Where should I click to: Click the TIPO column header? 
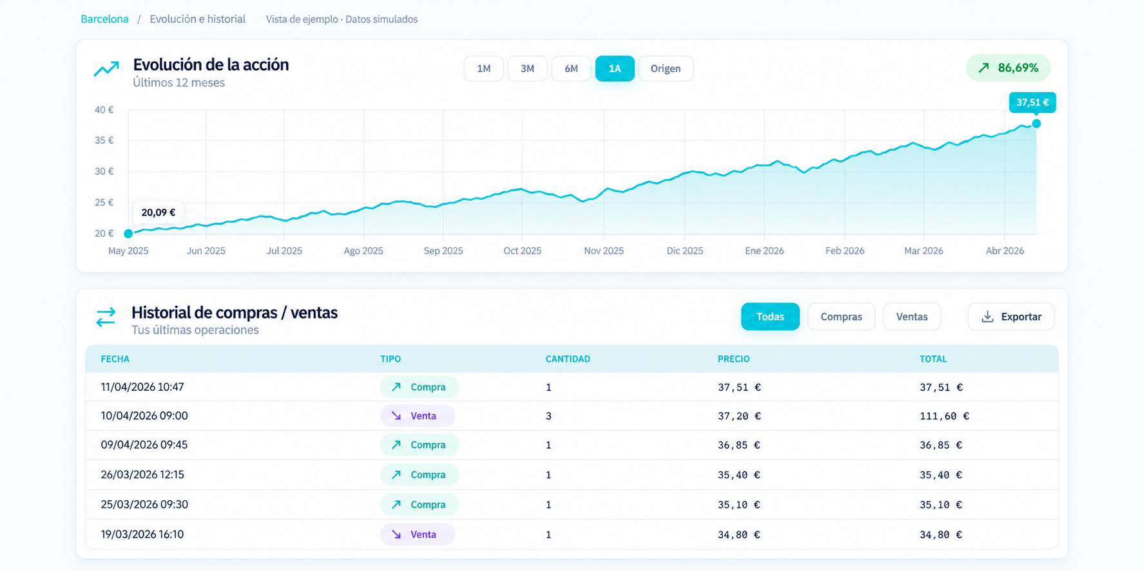[x=390, y=359]
